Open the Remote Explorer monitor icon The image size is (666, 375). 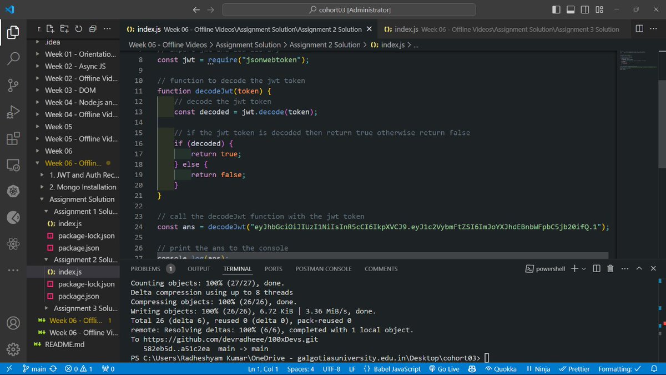(13, 165)
